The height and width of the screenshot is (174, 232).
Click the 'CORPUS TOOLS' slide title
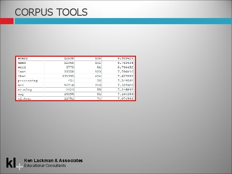(51, 12)
